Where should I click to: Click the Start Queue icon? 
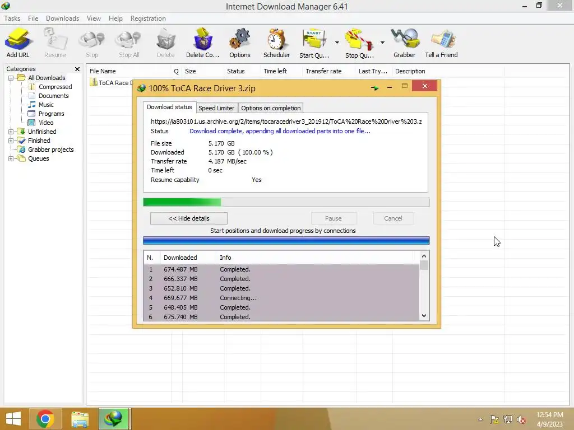(314, 43)
